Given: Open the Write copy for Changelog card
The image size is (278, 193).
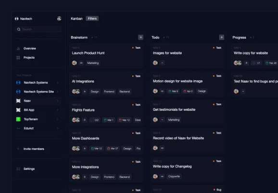Looking at the screenshot, I should pos(187,169).
